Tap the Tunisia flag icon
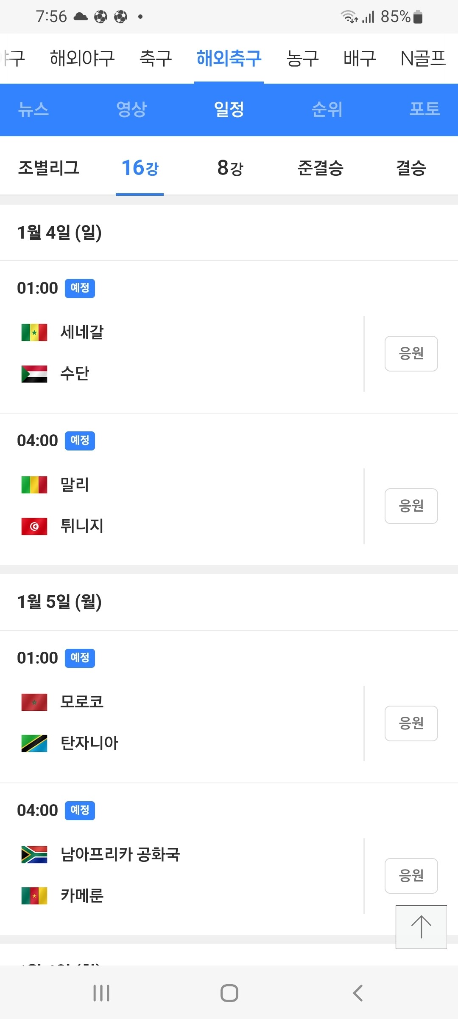 34,526
